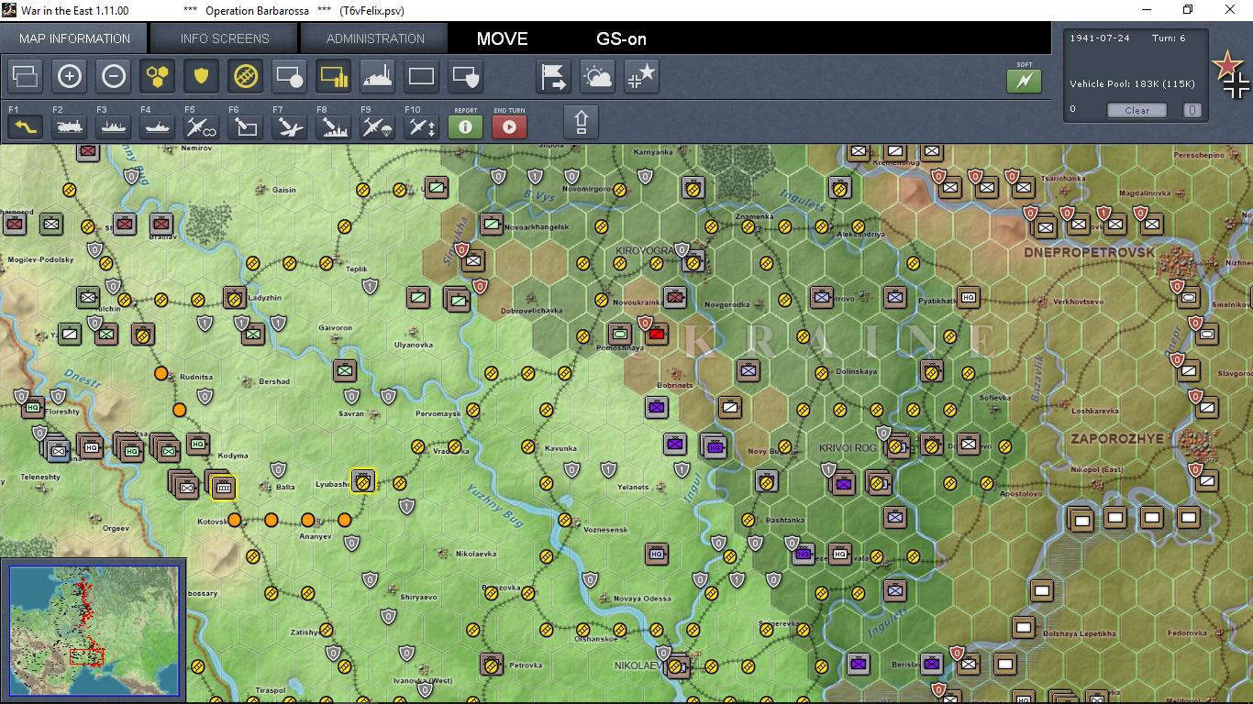Viewport: 1253px width, 704px height.
Task: Click the orange rail marker near Rudnitsa
Action: (x=161, y=373)
